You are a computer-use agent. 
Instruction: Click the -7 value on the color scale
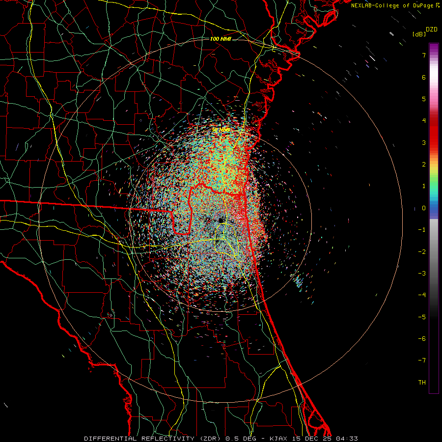[x=422, y=360]
